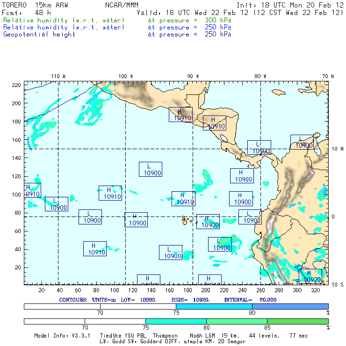Click the 'L 10900' box over northern Colombia coast
This screenshot has width=346, height=346.
302,142
